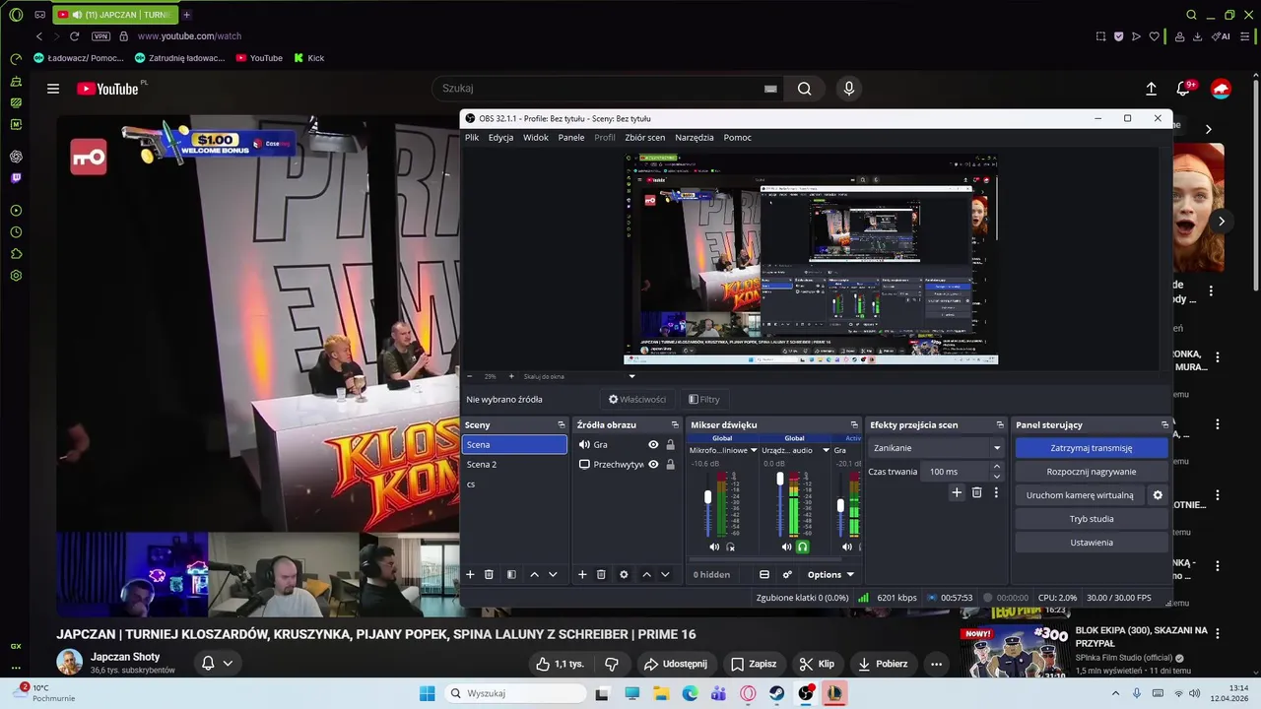This screenshot has height=709, width=1261.
Task: Increase Czas trwania duration stepper
Action: click(997, 467)
